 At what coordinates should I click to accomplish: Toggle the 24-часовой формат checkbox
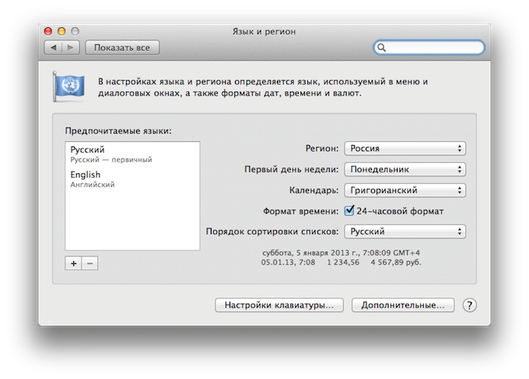pyautogui.click(x=350, y=210)
